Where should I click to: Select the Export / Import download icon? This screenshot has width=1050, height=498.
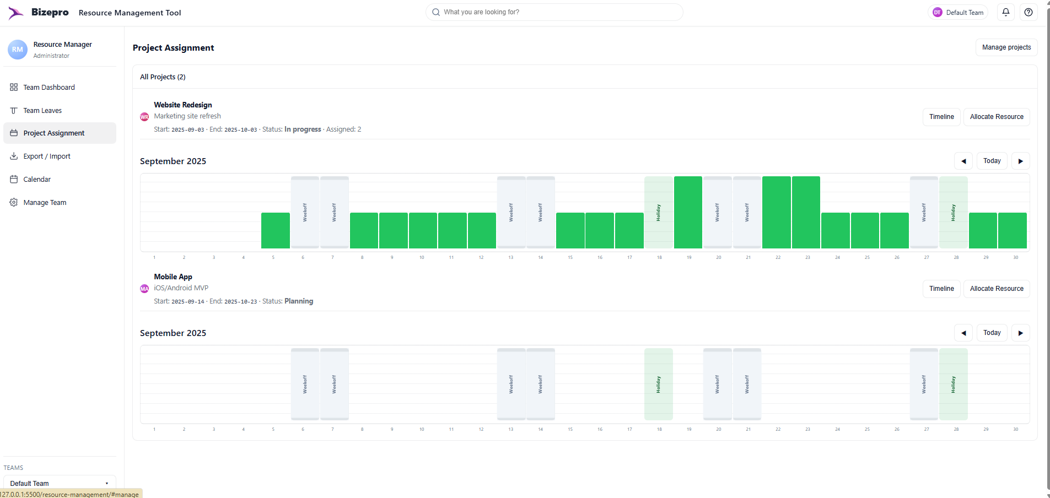(x=13, y=156)
